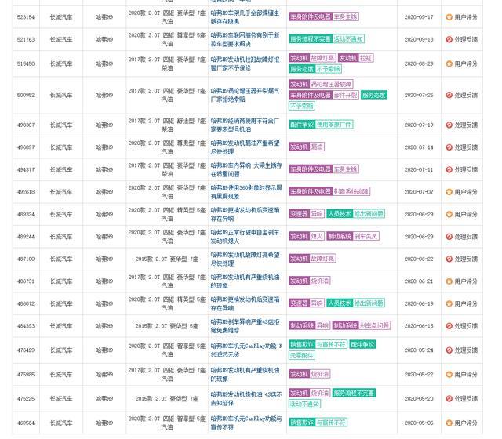
Task: Click the 处理反馈 icon in row 484393
Action: point(449,326)
